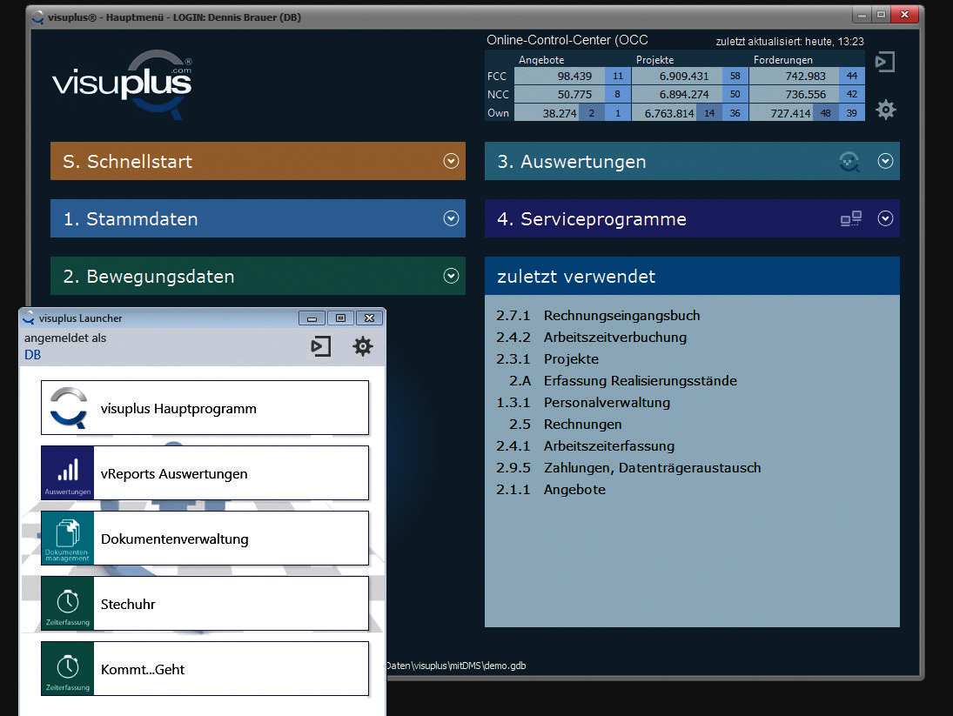Open 1.3.1 Personalverwaltung

coord(583,403)
